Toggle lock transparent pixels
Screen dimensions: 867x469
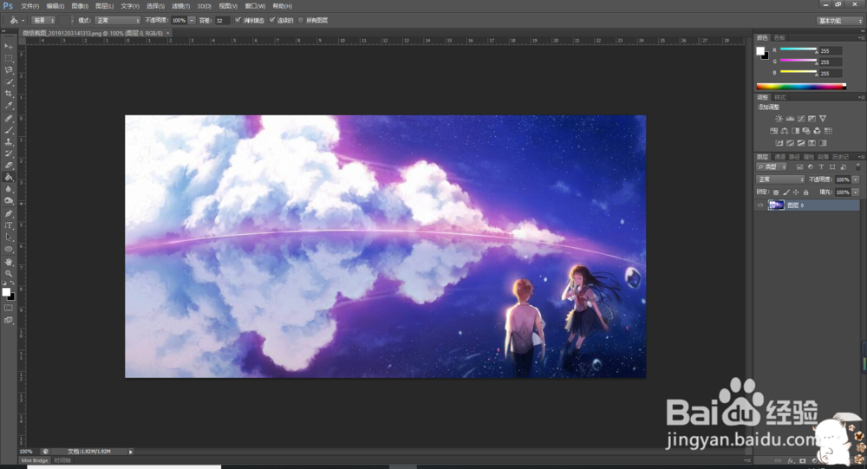coord(776,192)
